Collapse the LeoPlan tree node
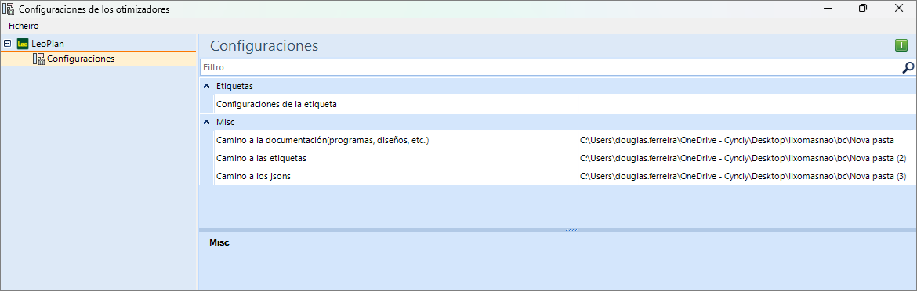 8,43
